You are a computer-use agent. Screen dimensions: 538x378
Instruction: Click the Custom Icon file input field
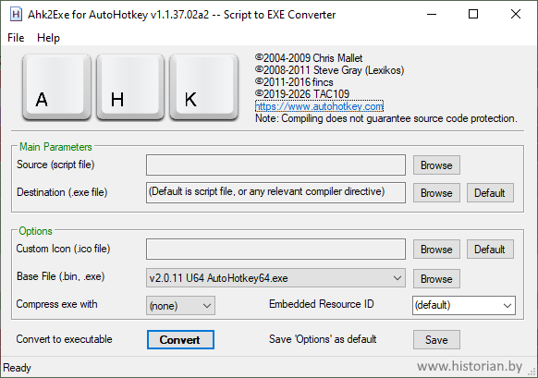point(275,249)
